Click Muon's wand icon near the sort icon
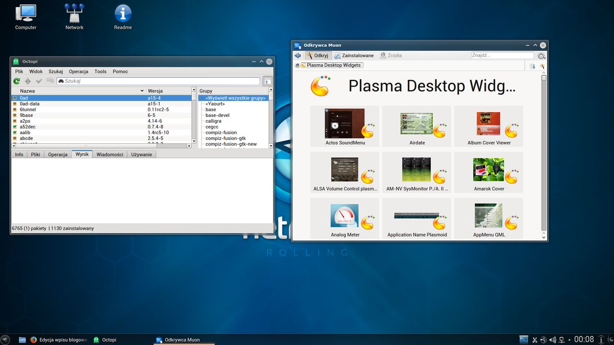 [x=542, y=66]
